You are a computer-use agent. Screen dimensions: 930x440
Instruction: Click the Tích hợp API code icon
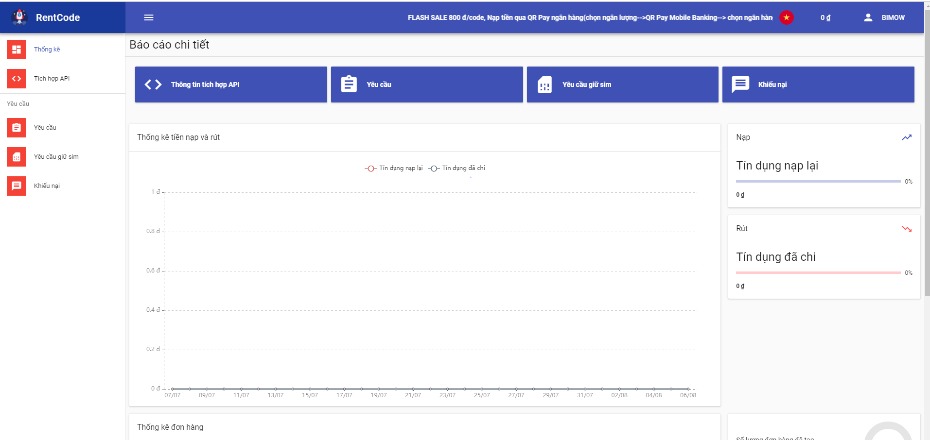(17, 78)
